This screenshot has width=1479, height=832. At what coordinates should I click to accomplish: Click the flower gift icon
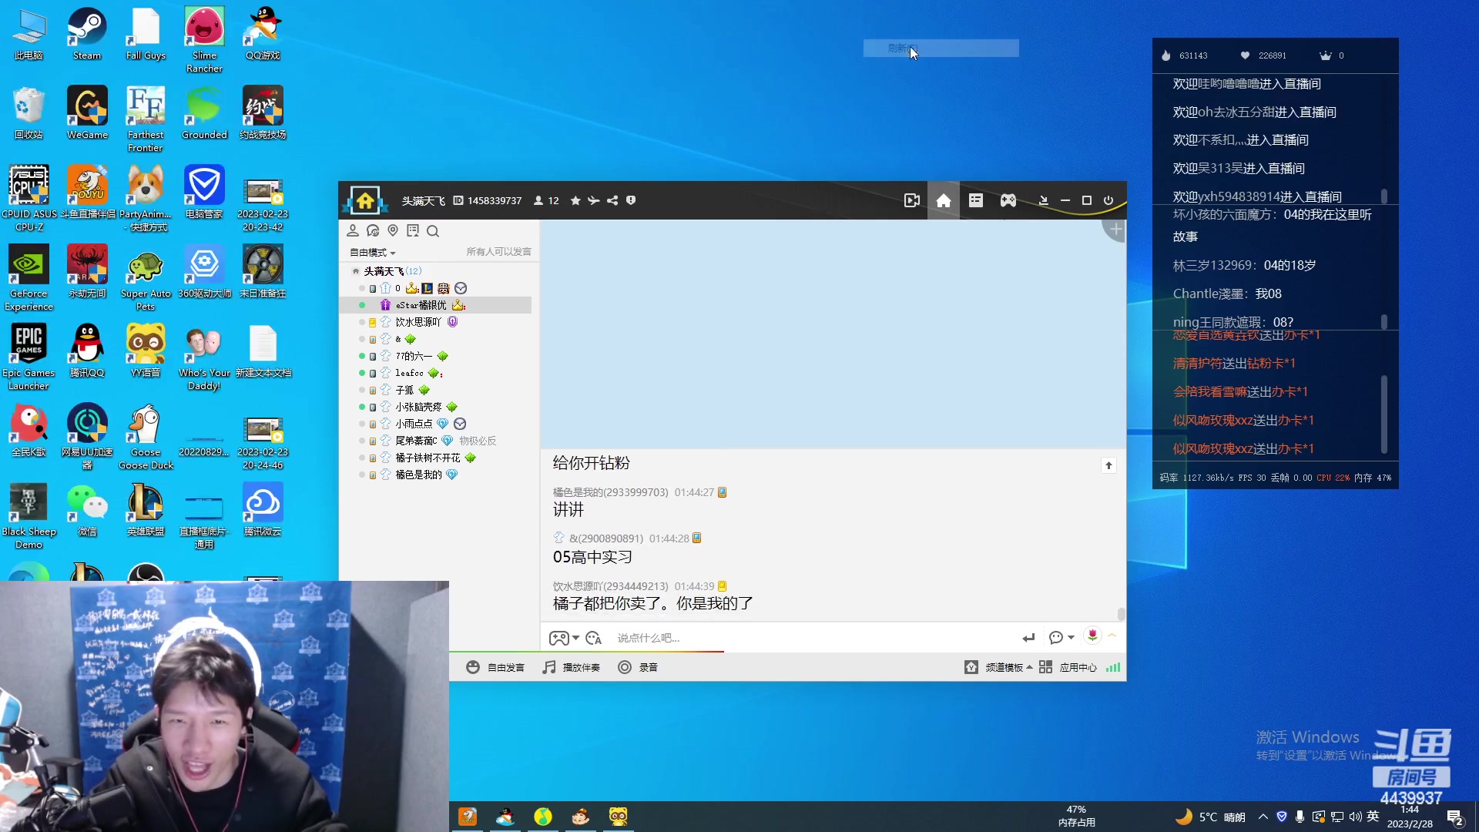[x=1092, y=636]
